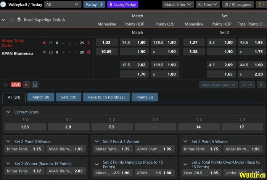Viewport: 267px width, 180px height.
Task: Pick correct score 2-3 at 17
Action: 242,127
